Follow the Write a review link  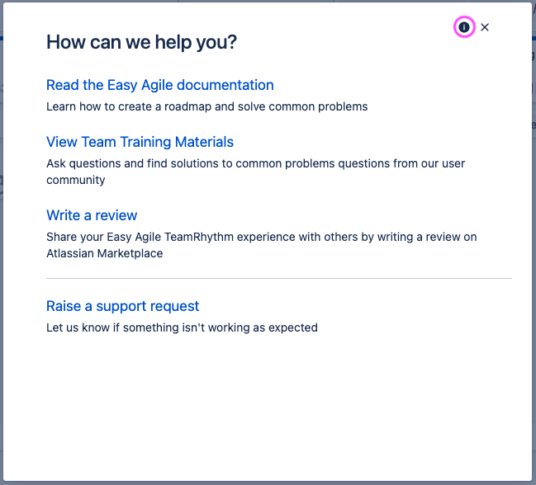coord(92,215)
